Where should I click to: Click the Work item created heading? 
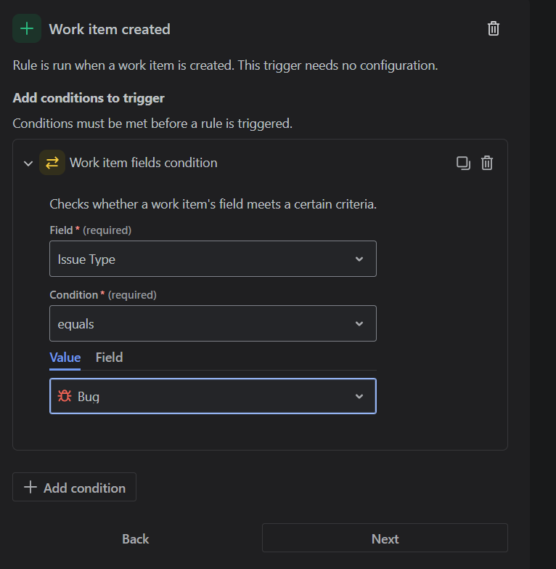(110, 29)
